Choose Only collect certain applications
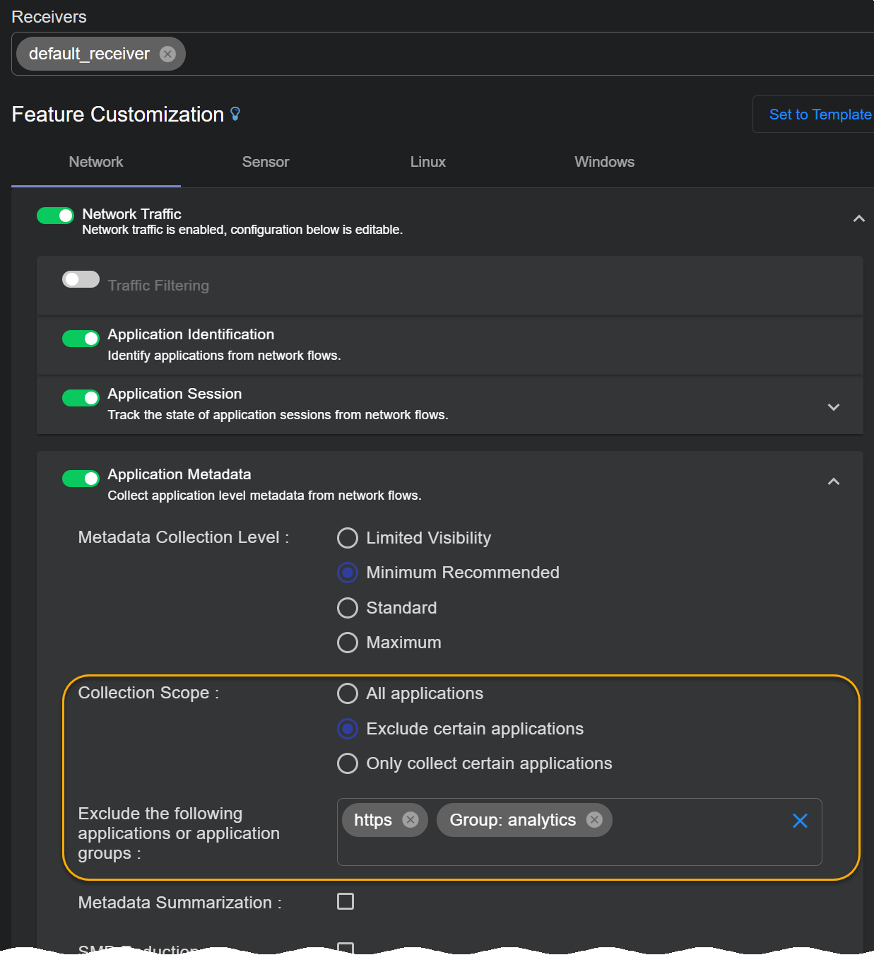The width and height of the screenshot is (874, 955). (x=348, y=763)
